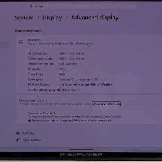Viewport: 162px width, 162px height.
Task: Click the Active signal mode value 1080 × 1920
Action: click(72, 59)
